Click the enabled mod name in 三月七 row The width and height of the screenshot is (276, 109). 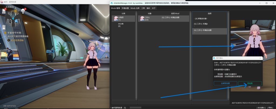(x=171, y=17)
